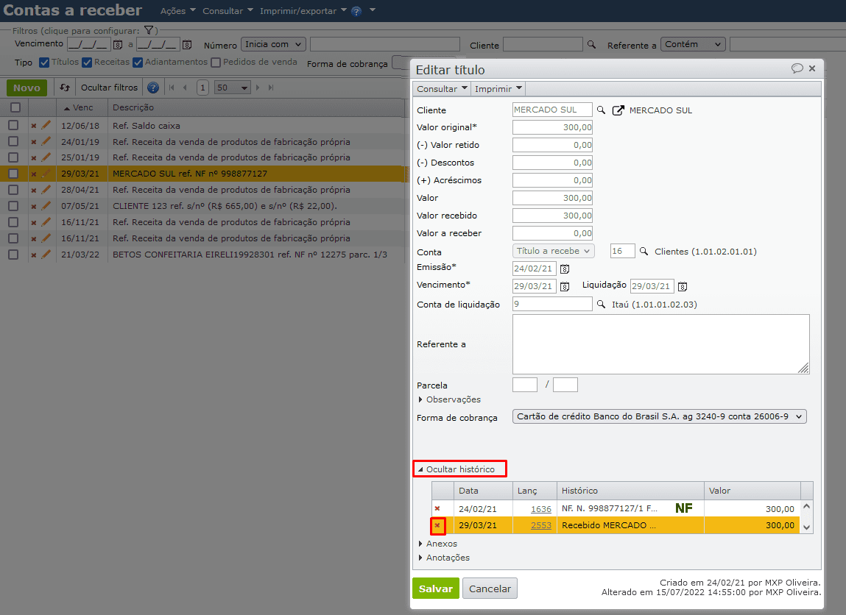Go to last page arrow

point(271,88)
